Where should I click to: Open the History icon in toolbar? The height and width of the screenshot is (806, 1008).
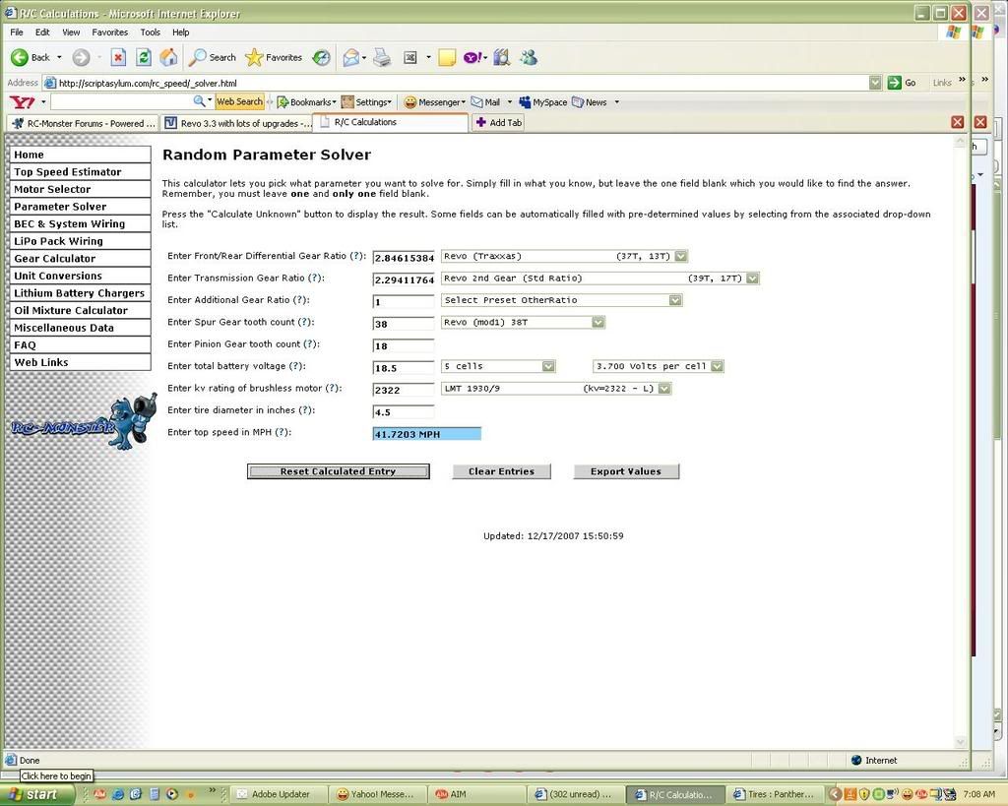(321, 57)
